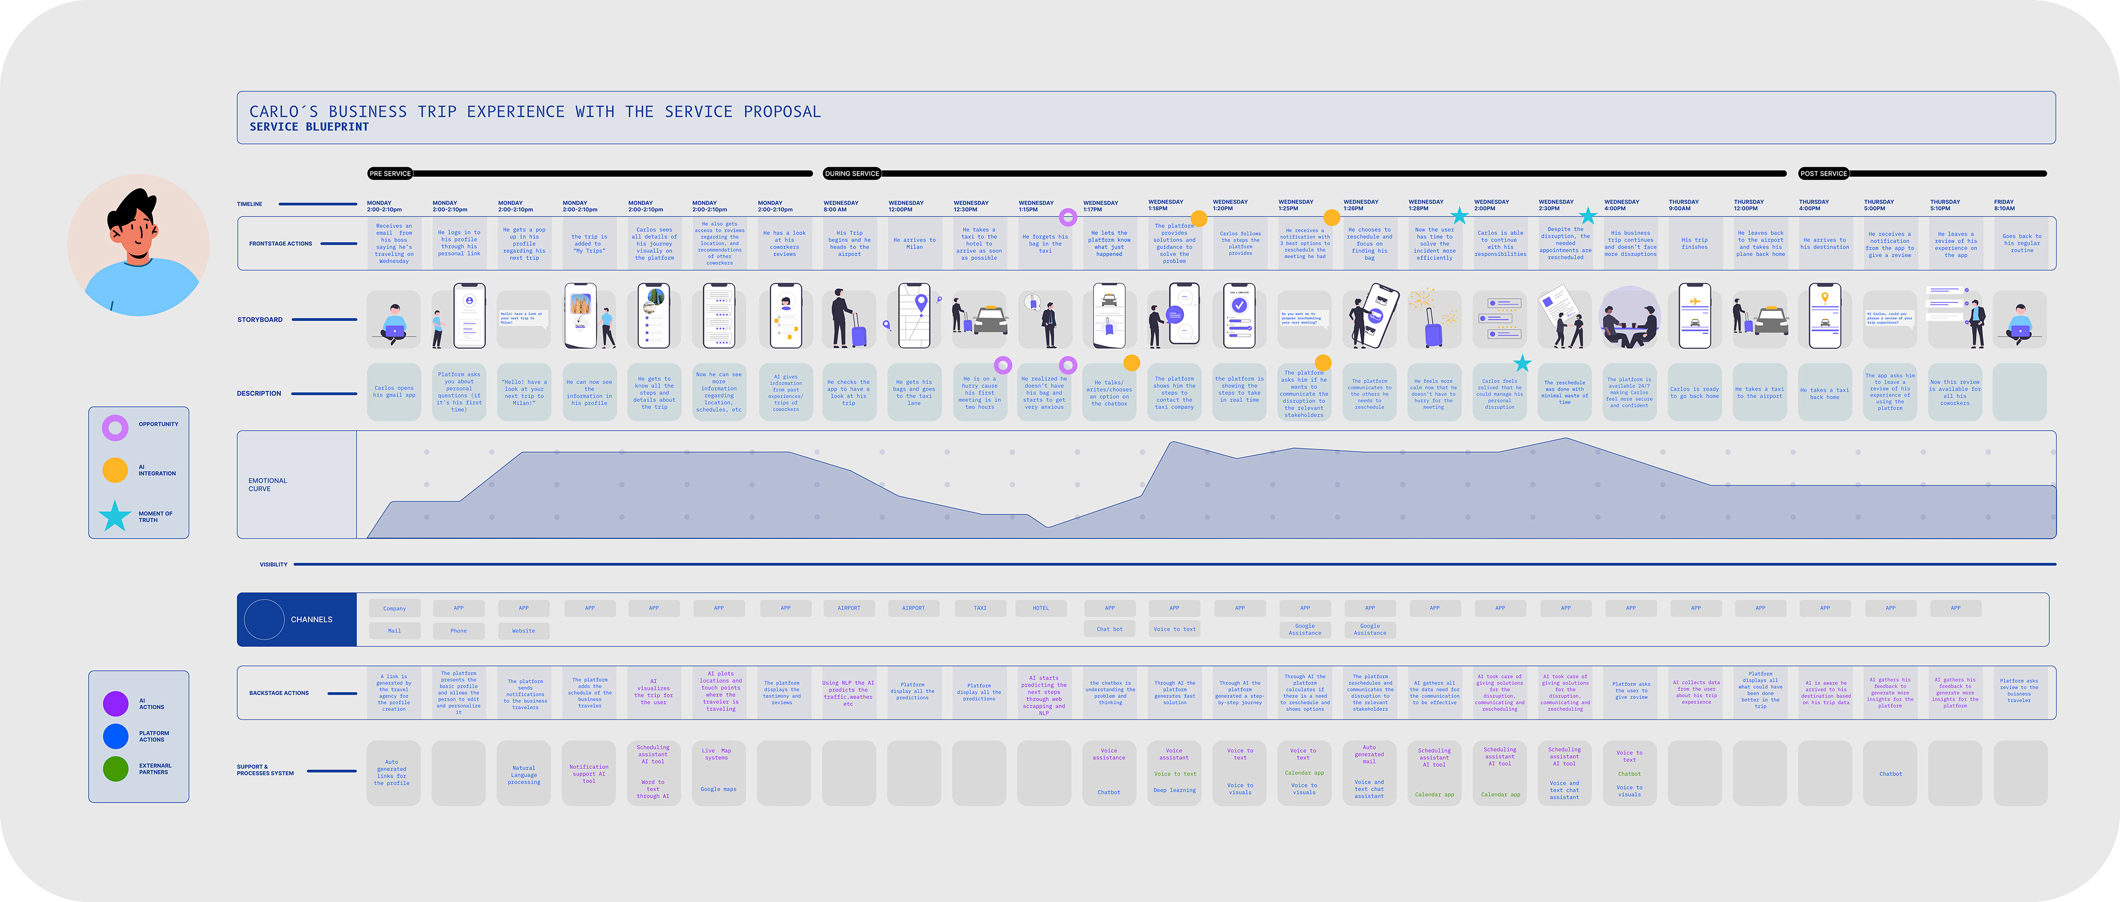Select the PRE SERVICE phase label
This screenshot has width=2120, height=902.
390,174
